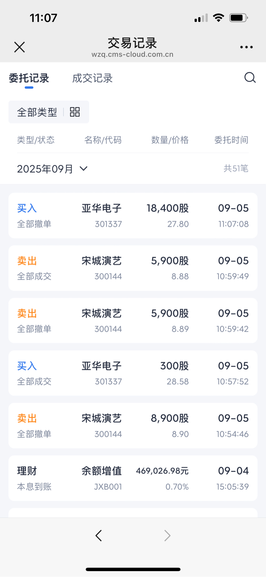Switch to the 成交记录 tab
Image resolution: width=266 pixels, height=577 pixels.
[92, 78]
